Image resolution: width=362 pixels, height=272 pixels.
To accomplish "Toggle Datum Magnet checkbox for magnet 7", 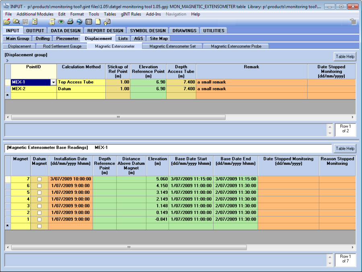I will (39, 179).
